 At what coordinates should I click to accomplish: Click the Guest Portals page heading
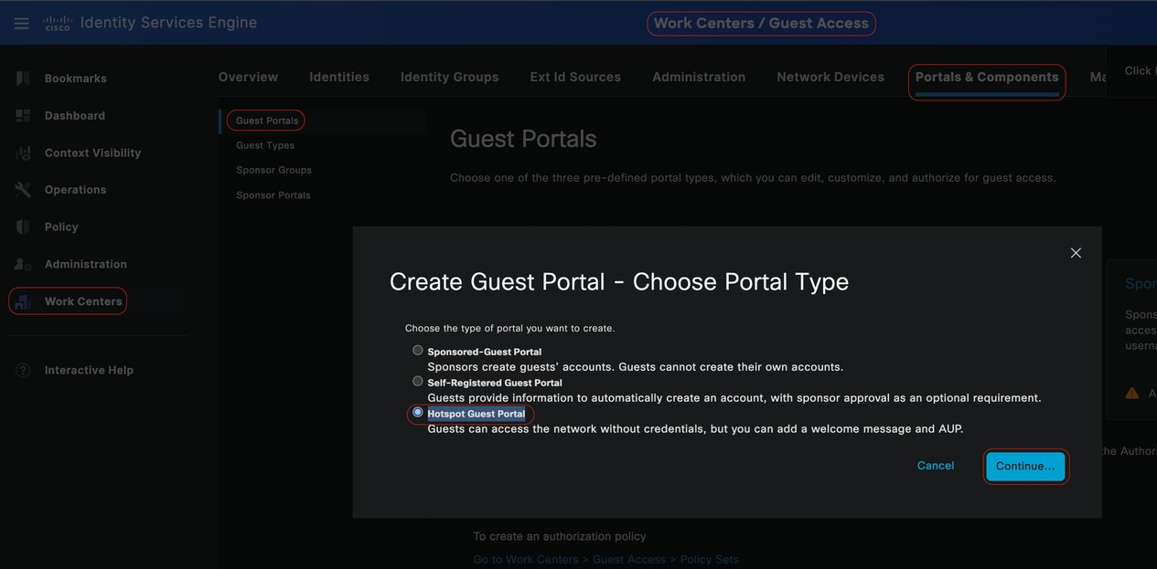coord(523,139)
